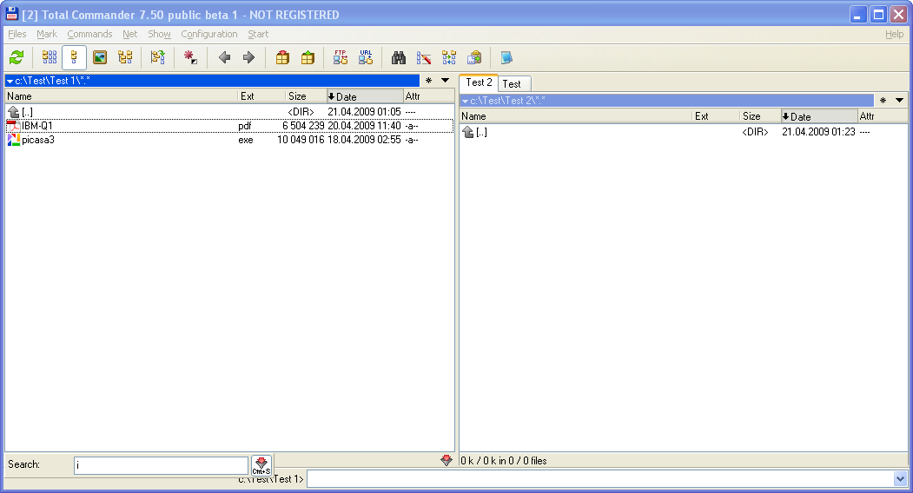Viewport: 913px width, 493px height.
Task: Sort left panel by Attr column
Action: (x=428, y=96)
